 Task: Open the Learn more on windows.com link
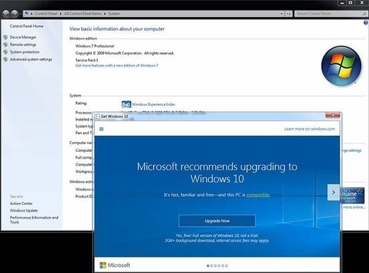(x=309, y=129)
